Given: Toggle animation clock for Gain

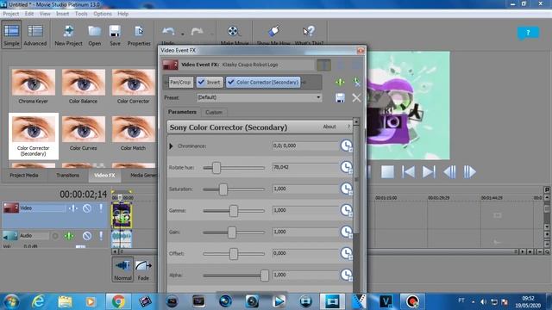Looking at the screenshot, I should (347, 232).
